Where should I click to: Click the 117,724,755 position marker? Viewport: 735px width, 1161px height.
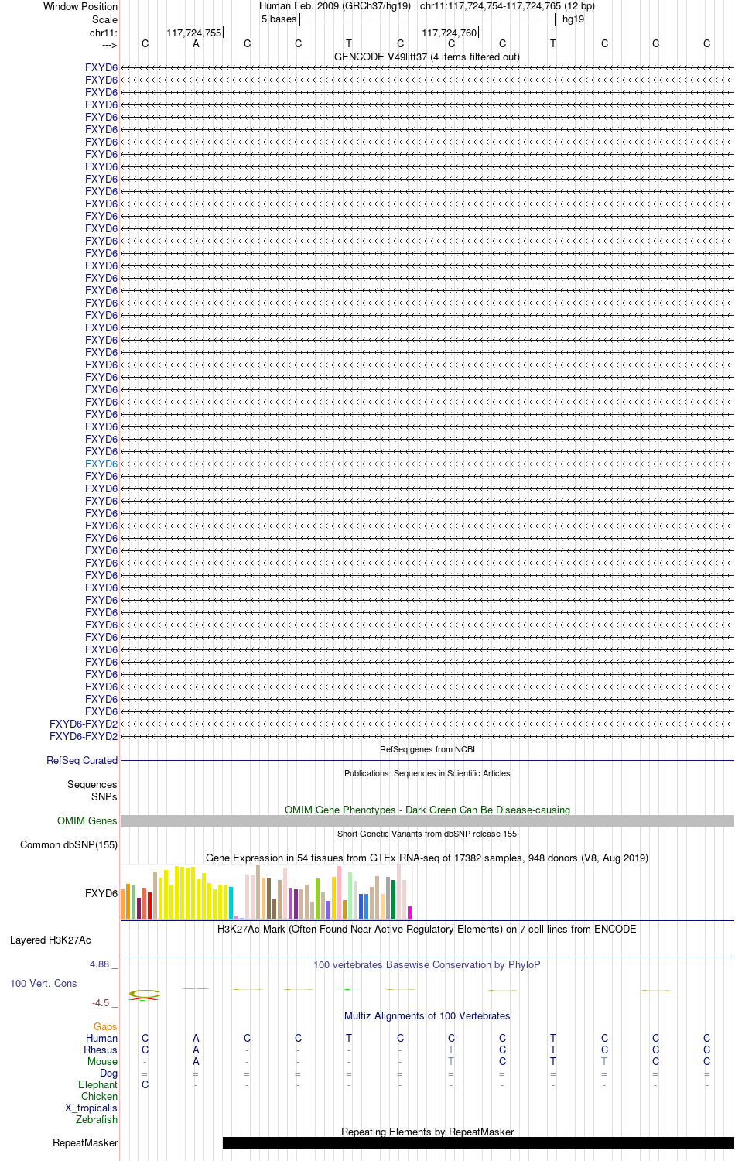(x=194, y=33)
